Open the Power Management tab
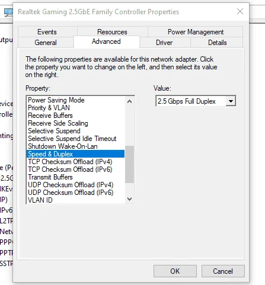The image size is (265, 285). 195,31
